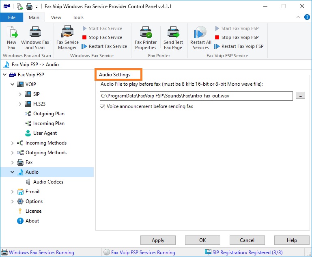
Task: Click Restart All Services
Action: (x=200, y=38)
